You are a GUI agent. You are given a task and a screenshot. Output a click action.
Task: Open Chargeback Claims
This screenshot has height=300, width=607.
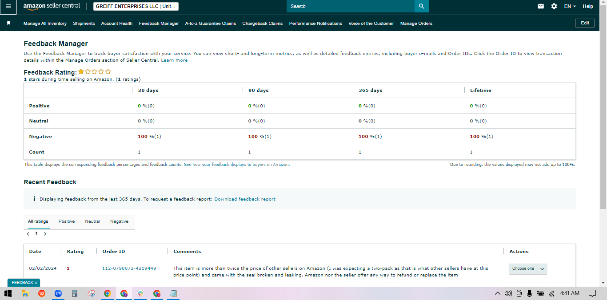click(263, 24)
